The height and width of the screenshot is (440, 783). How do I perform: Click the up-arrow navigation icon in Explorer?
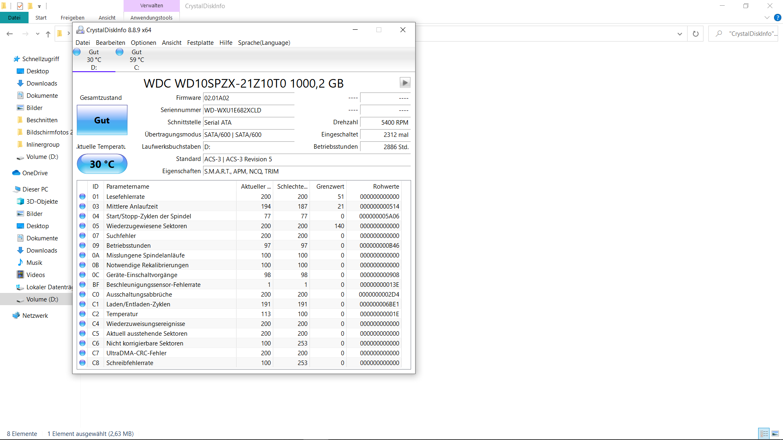(48, 34)
